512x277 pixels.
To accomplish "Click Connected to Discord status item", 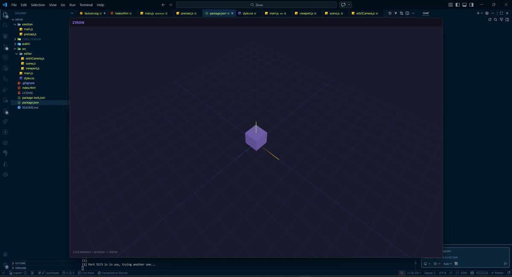I will point(112,273).
